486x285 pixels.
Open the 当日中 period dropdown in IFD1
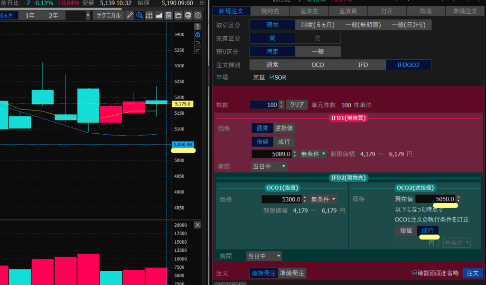(269, 166)
